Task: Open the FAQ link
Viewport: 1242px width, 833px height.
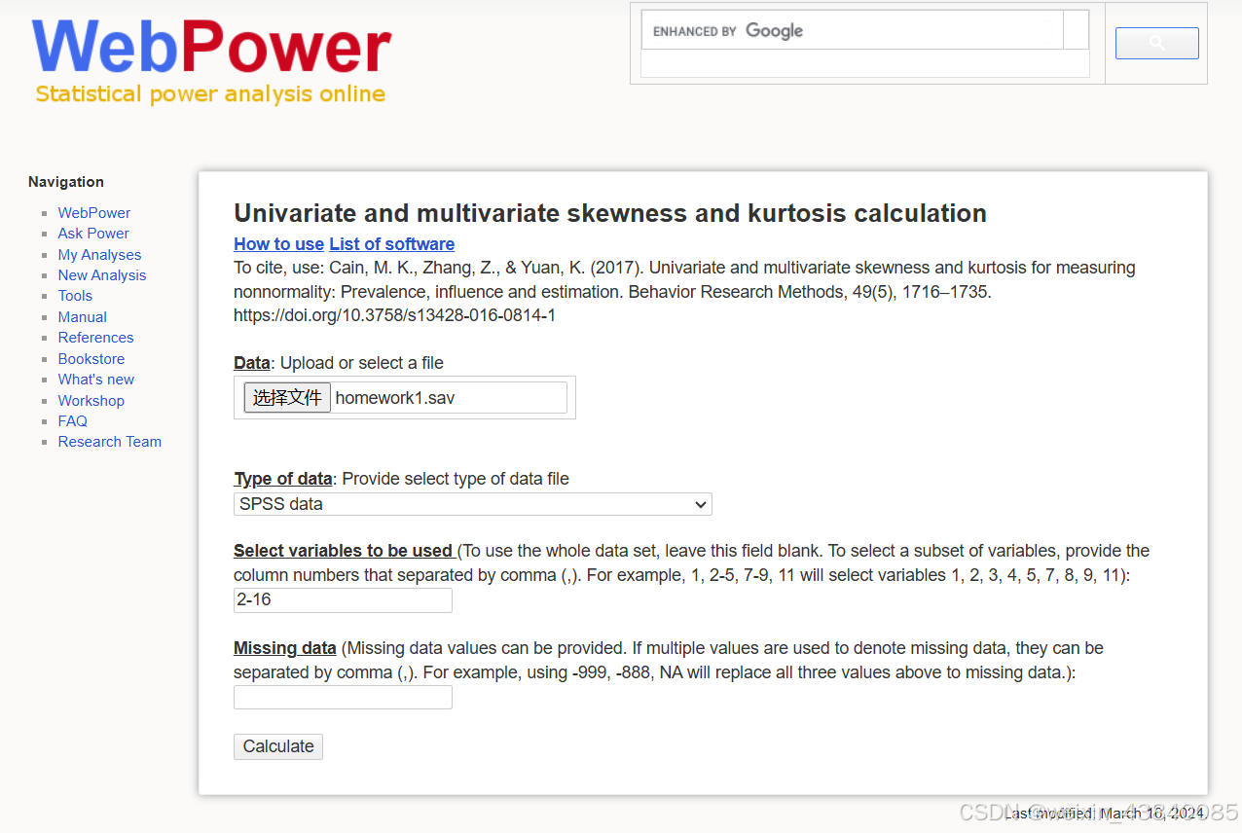Action: 73,421
